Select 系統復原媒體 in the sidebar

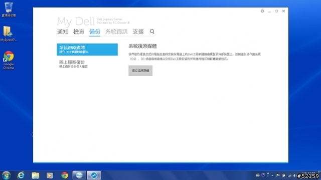[x=87, y=49]
